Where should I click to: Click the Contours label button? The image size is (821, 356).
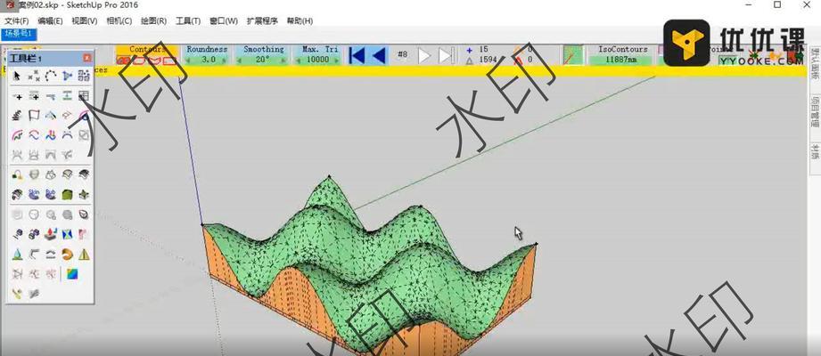click(x=147, y=49)
